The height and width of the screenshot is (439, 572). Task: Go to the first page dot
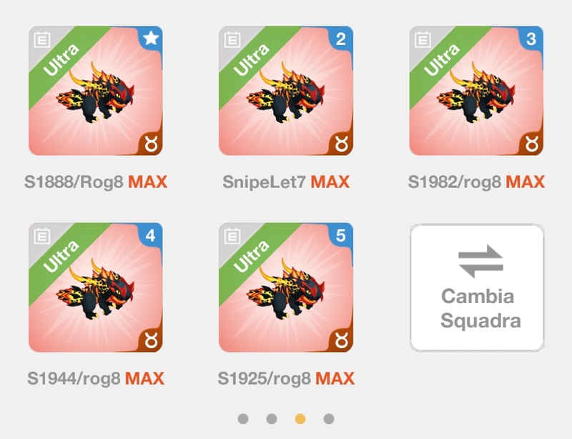(x=243, y=418)
